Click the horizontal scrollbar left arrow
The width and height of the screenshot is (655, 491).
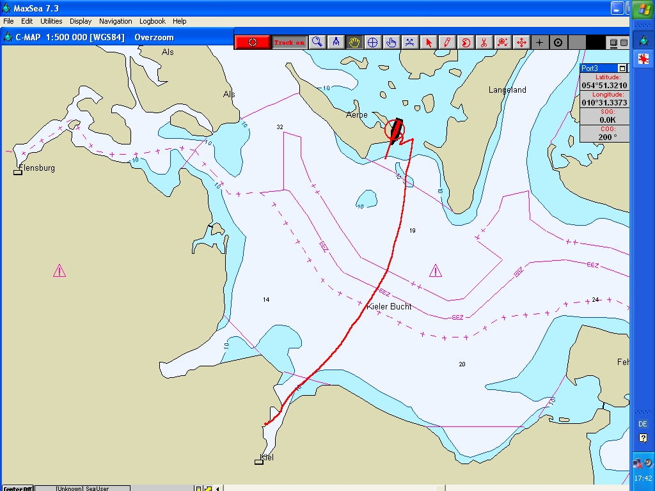point(217,488)
